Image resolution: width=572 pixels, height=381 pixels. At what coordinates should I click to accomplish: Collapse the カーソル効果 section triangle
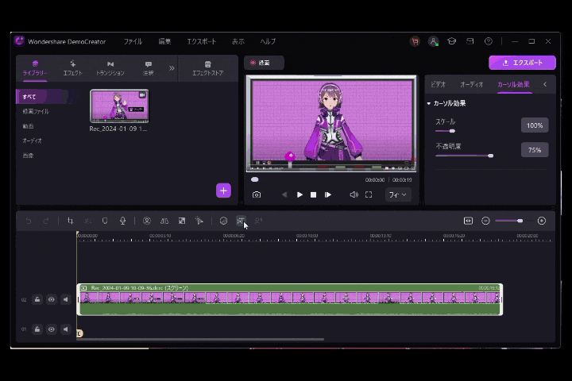429,103
